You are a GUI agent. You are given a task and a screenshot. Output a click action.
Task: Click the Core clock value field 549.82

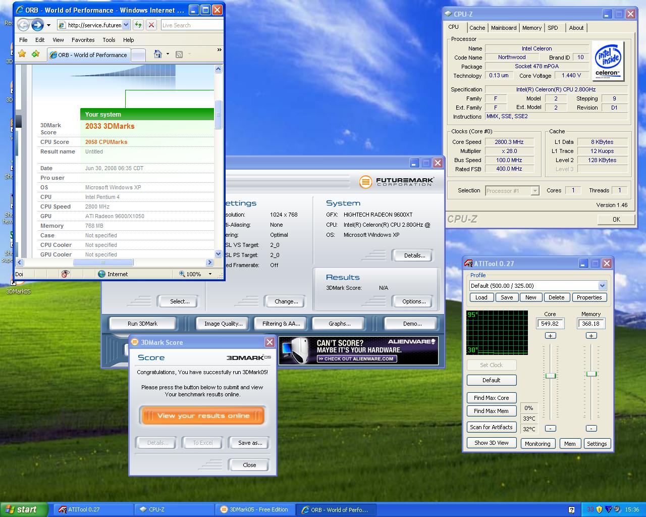coord(550,324)
